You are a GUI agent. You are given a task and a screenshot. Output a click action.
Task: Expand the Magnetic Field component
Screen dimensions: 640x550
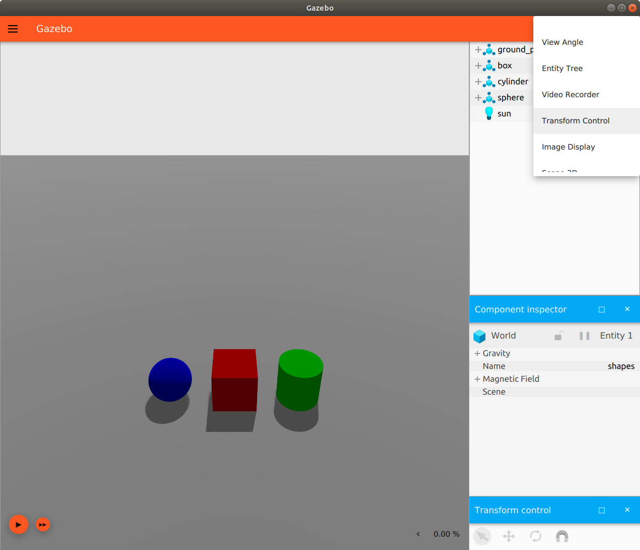tap(477, 379)
